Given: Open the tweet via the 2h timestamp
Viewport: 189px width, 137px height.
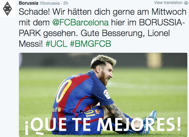Looking at the screenshot, I should click(66, 3).
